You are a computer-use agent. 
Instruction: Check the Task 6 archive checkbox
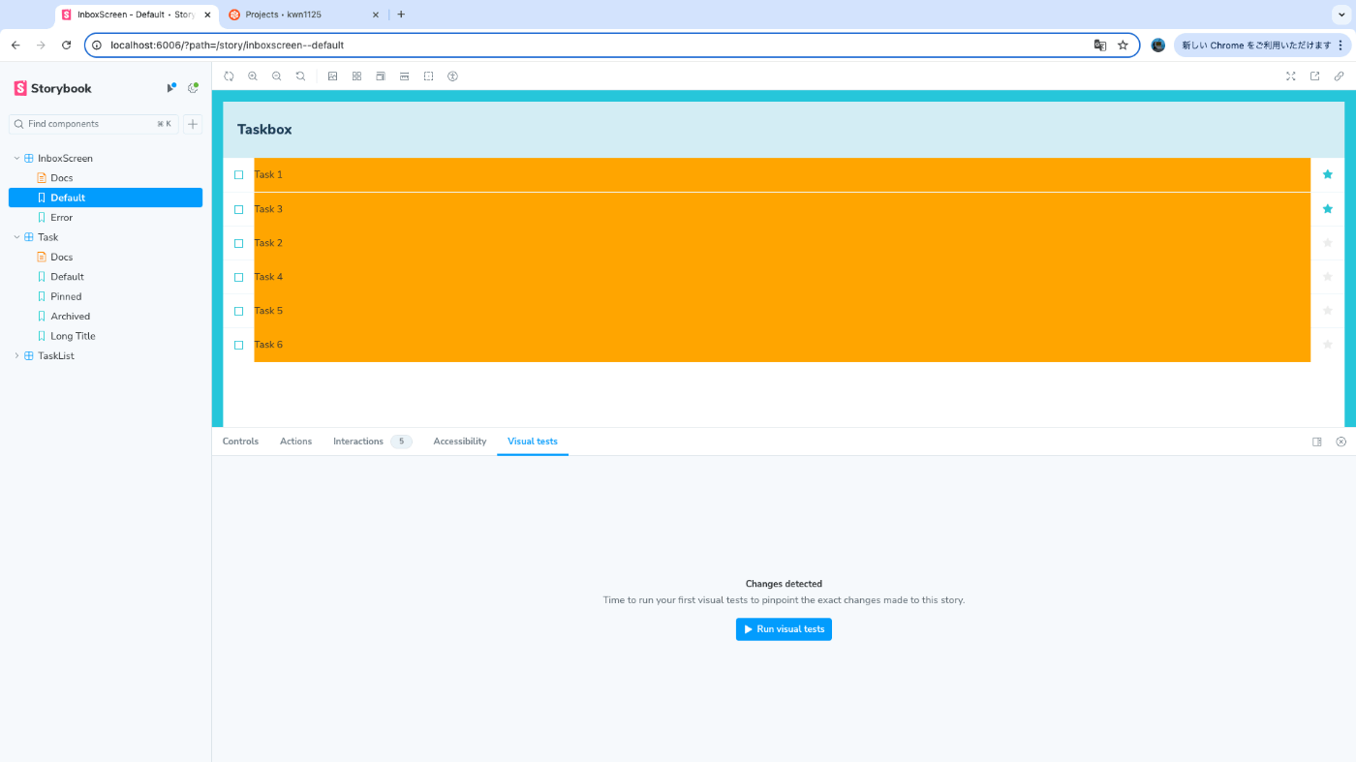coord(239,345)
